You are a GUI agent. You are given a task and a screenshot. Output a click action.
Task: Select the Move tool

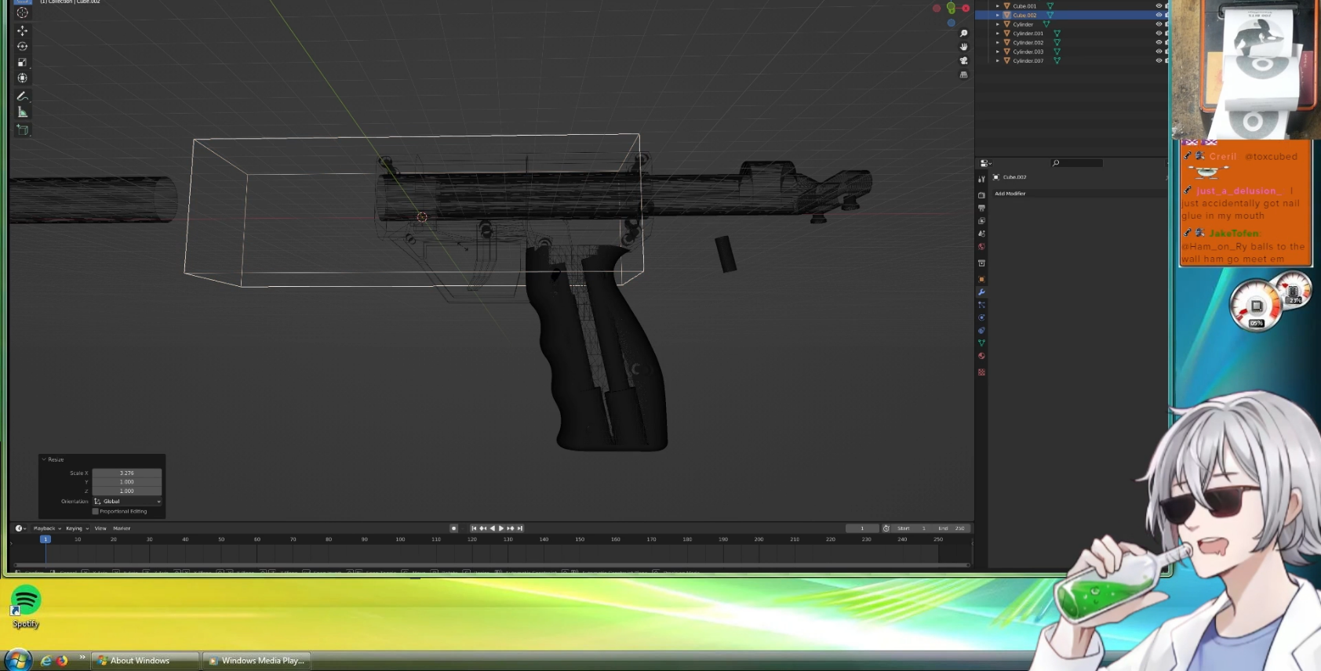pos(22,31)
